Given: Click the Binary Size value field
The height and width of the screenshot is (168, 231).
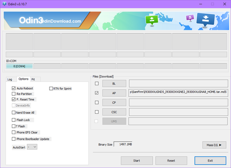Looking at the screenshot, I should point(123,144).
